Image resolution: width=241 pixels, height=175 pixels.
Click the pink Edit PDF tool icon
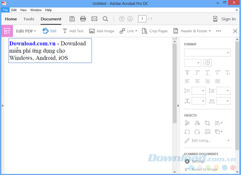pos(7,31)
